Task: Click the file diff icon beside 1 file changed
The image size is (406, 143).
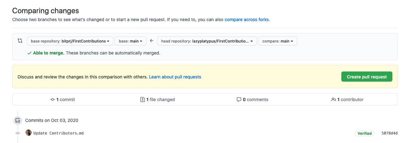Action: tap(143, 100)
